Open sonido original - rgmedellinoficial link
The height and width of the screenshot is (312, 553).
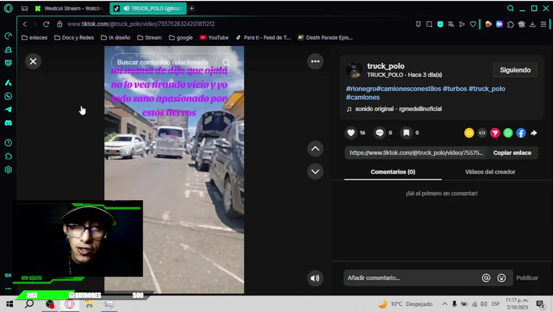[398, 109]
